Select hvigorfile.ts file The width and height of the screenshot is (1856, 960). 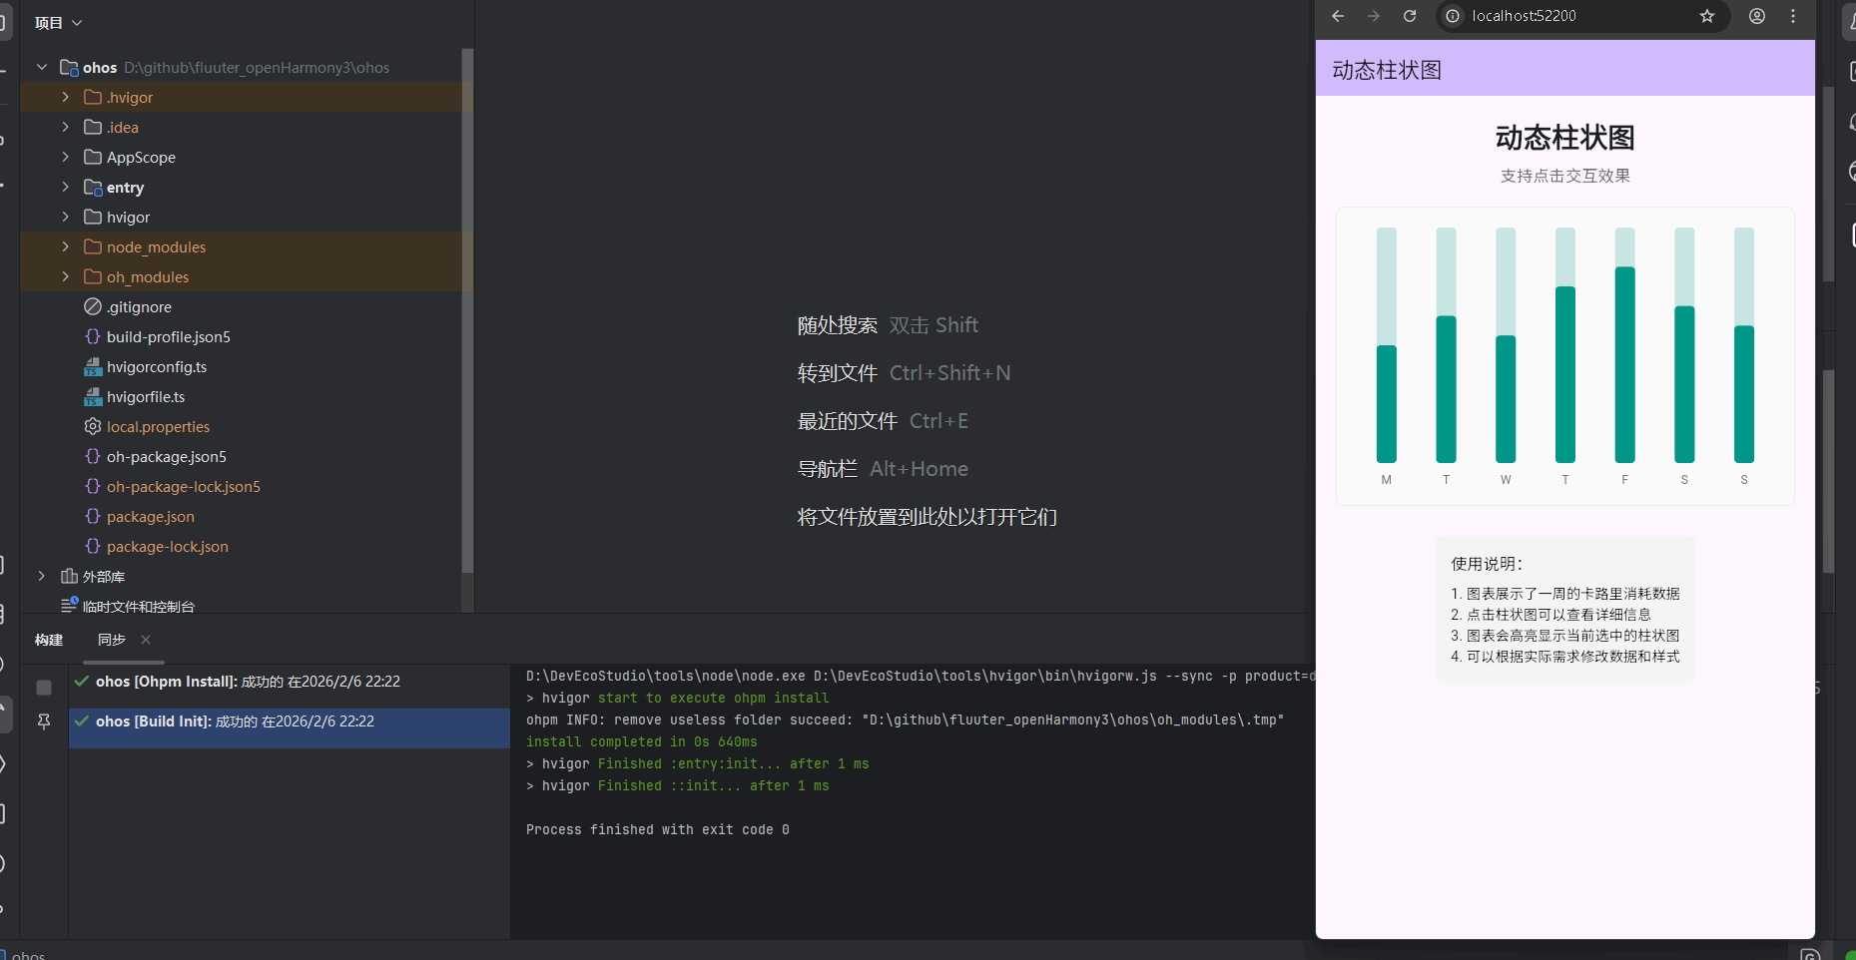coord(146,397)
